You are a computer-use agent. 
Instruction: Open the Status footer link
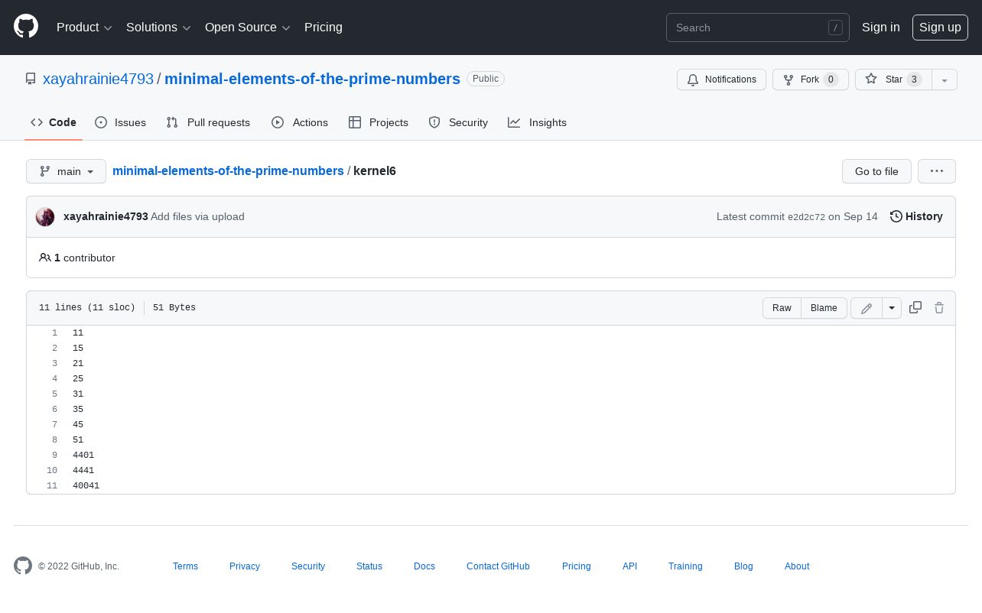coord(369,566)
